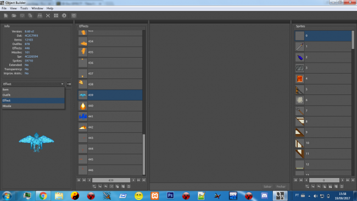Open Photoshop from the taskbar
The width and height of the screenshot is (357, 201).
pyautogui.click(x=170, y=196)
